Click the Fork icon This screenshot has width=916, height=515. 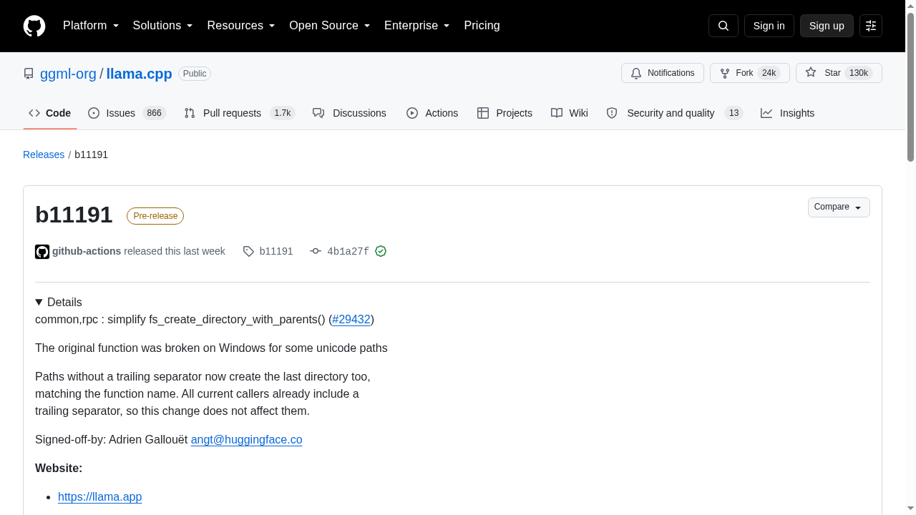(725, 73)
